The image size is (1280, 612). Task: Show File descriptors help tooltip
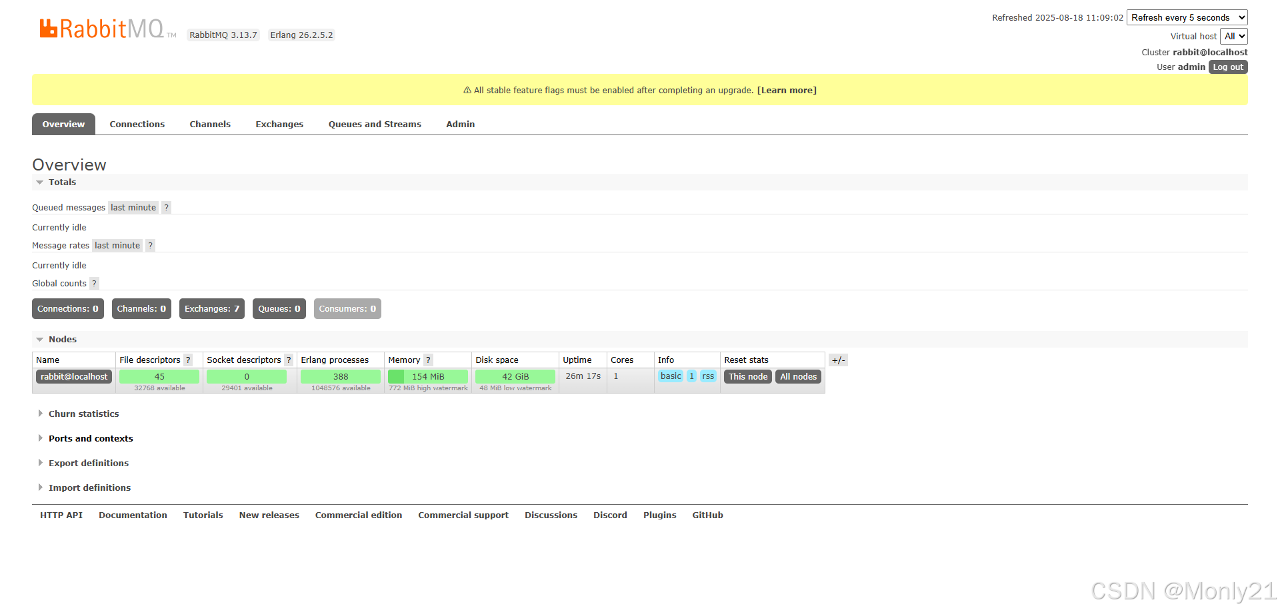pyautogui.click(x=188, y=360)
